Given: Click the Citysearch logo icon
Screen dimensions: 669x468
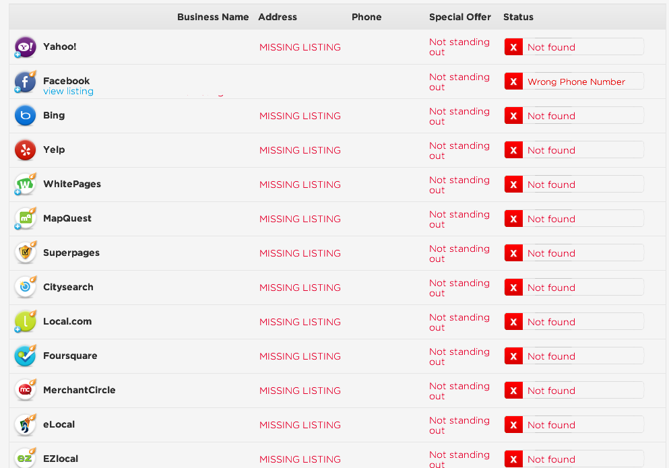Looking at the screenshot, I should (x=25, y=288).
